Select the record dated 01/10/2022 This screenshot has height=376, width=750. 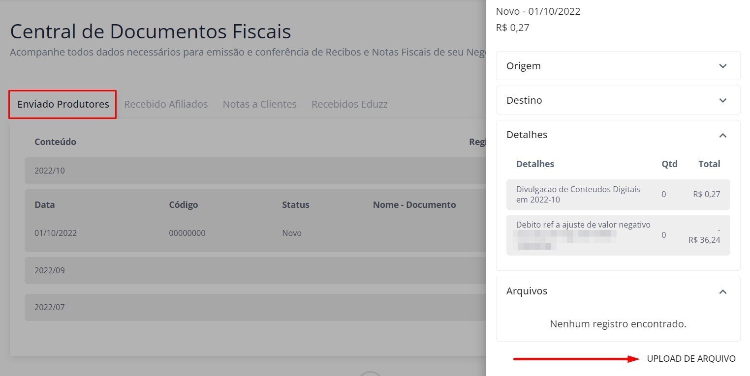(x=56, y=233)
